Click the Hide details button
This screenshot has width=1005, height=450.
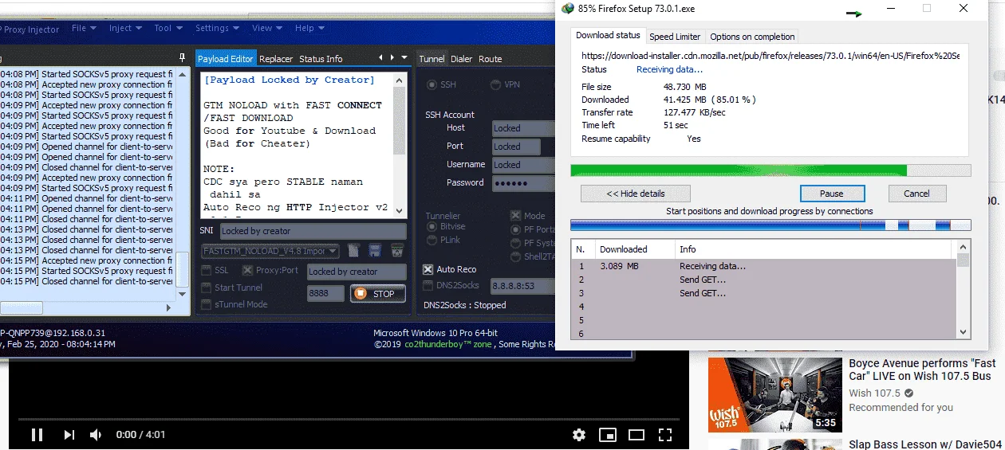(x=635, y=194)
